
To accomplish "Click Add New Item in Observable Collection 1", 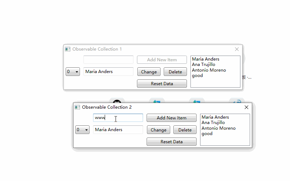I will (162, 60).
